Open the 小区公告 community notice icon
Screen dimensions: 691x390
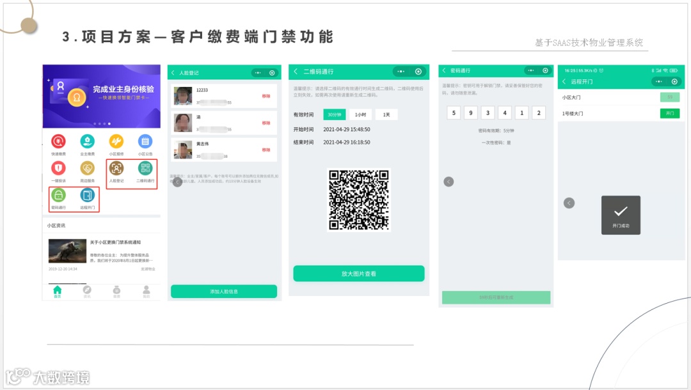point(145,141)
